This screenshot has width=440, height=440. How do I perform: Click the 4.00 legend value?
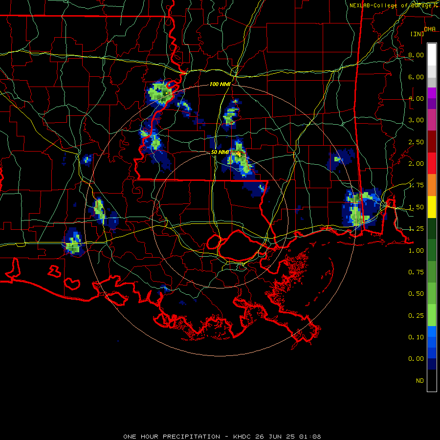pyautogui.click(x=416, y=98)
